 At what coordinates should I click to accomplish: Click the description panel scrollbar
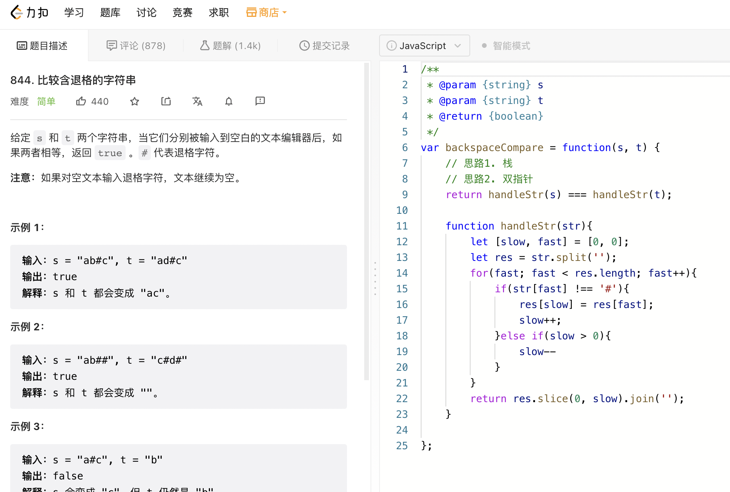(x=367, y=222)
